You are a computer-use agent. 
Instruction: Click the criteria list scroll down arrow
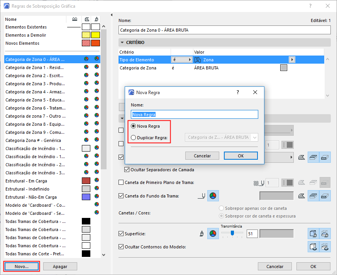click(328, 96)
